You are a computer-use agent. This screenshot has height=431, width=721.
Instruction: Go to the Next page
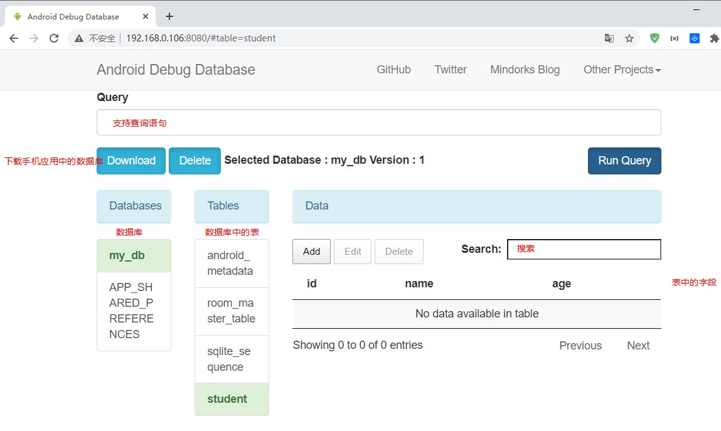pyautogui.click(x=638, y=346)
